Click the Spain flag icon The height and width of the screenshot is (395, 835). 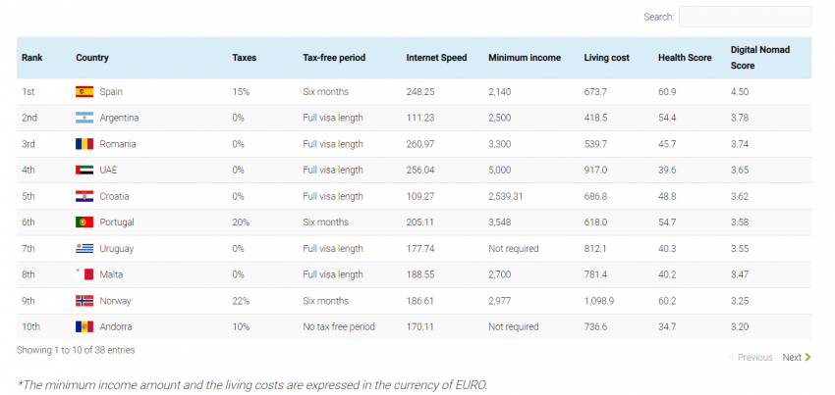84,92
